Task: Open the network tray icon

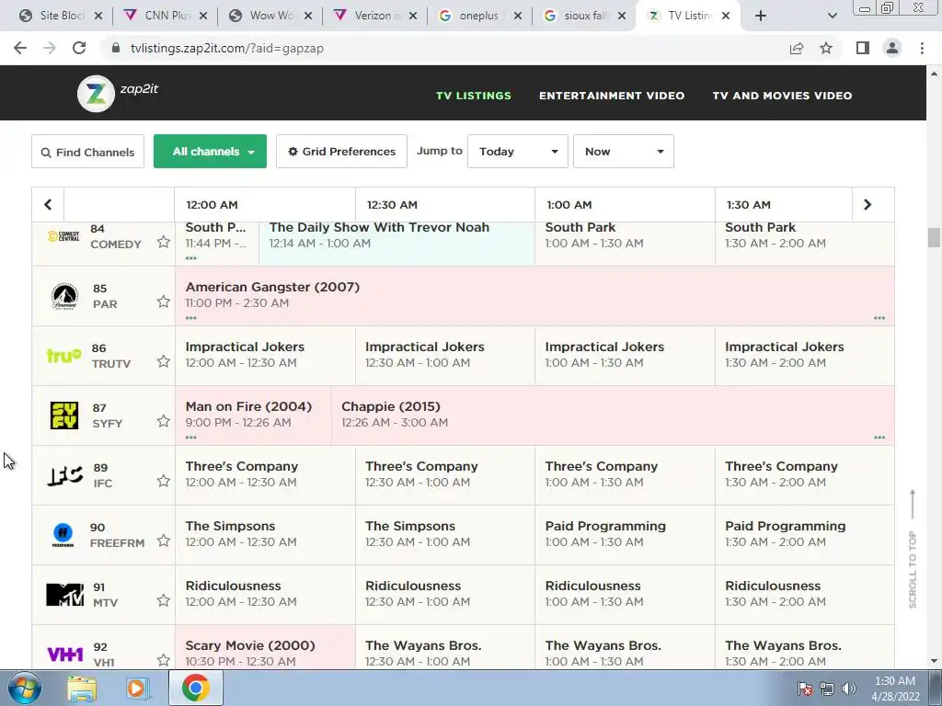Action: click(827, 689)
